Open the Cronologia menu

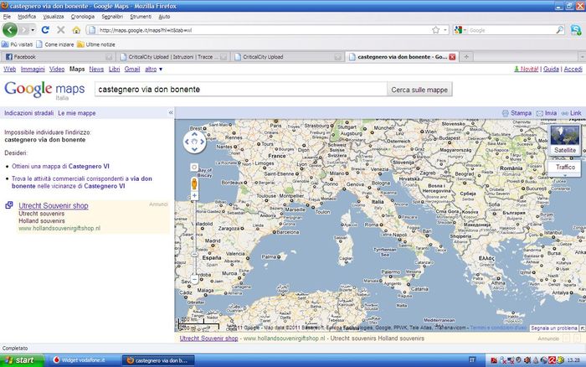(x=83, y=17)
